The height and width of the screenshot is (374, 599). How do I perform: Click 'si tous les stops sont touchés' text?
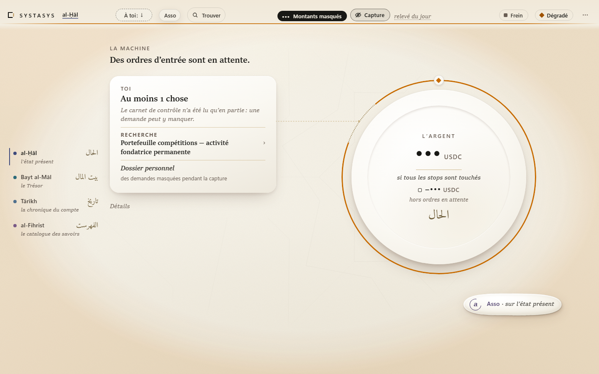coord(439,177)
